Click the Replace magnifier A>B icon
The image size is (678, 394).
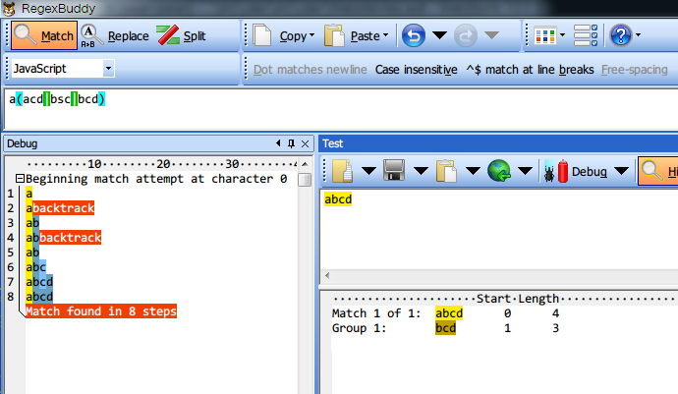[x=91, y=36]
